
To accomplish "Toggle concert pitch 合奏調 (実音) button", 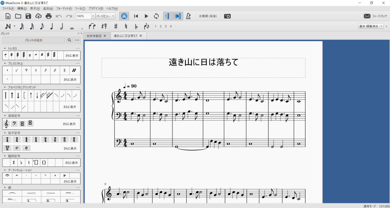I will pyautogui.click(x=208, y=16).
